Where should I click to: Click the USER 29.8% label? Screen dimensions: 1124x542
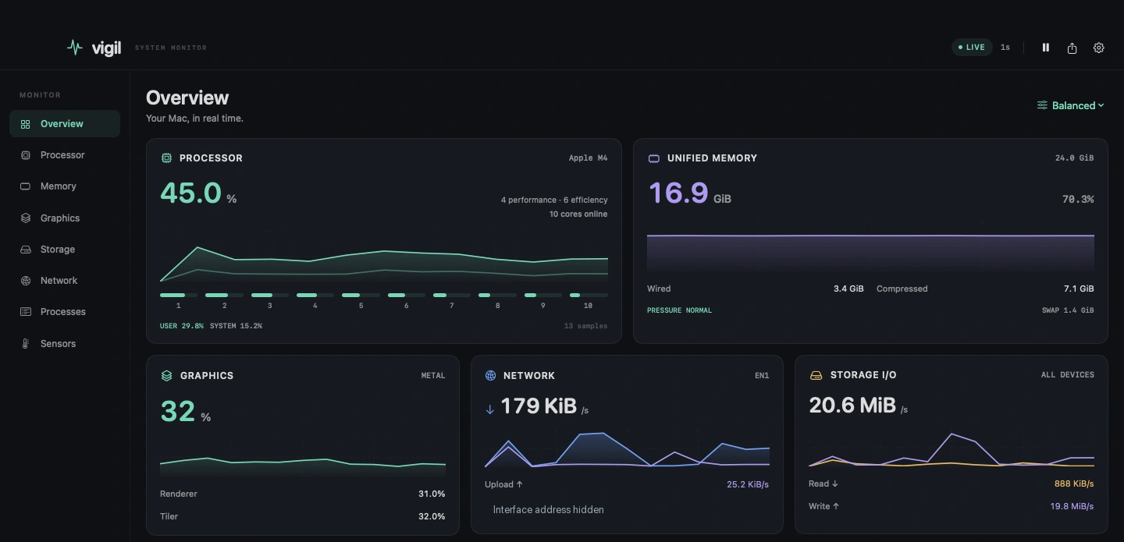click(182, 326)
